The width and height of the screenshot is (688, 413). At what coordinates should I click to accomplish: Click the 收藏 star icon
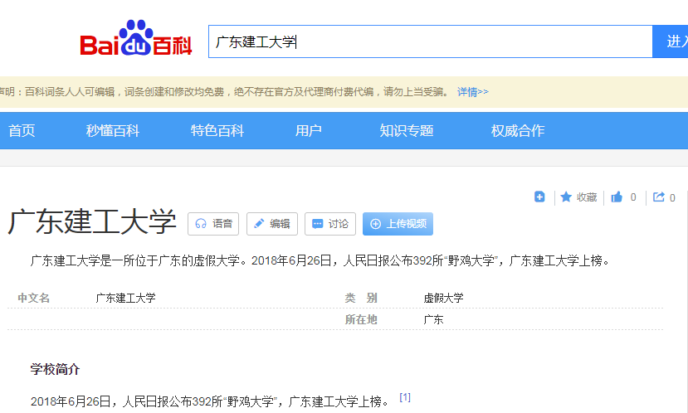tap(566, 197)
